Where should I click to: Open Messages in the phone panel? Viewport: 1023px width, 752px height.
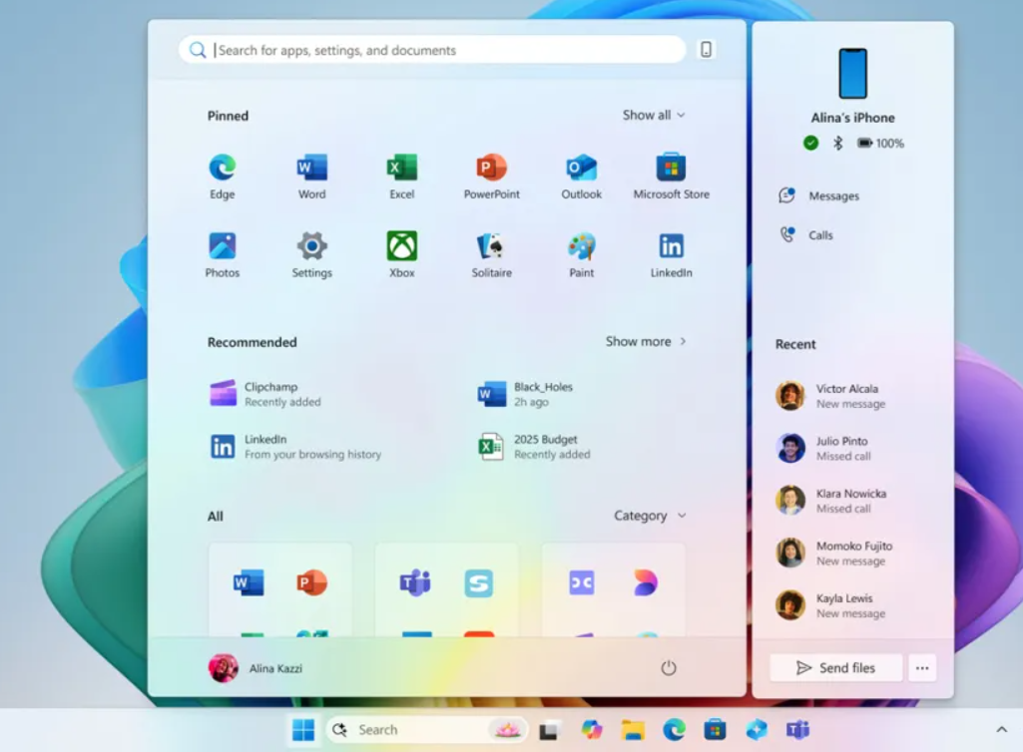[x=832, y=196]
